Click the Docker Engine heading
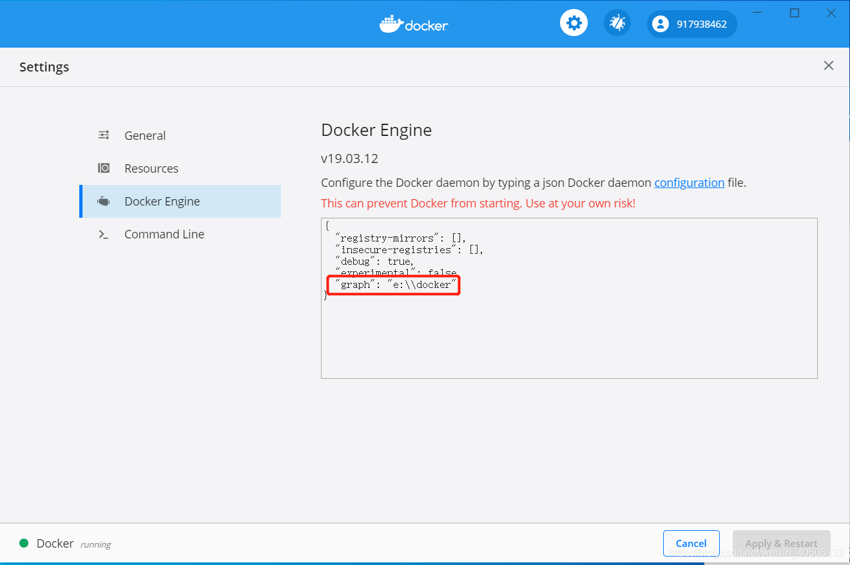The width and height of the screenshot is (850, 565). pos(376,130)
